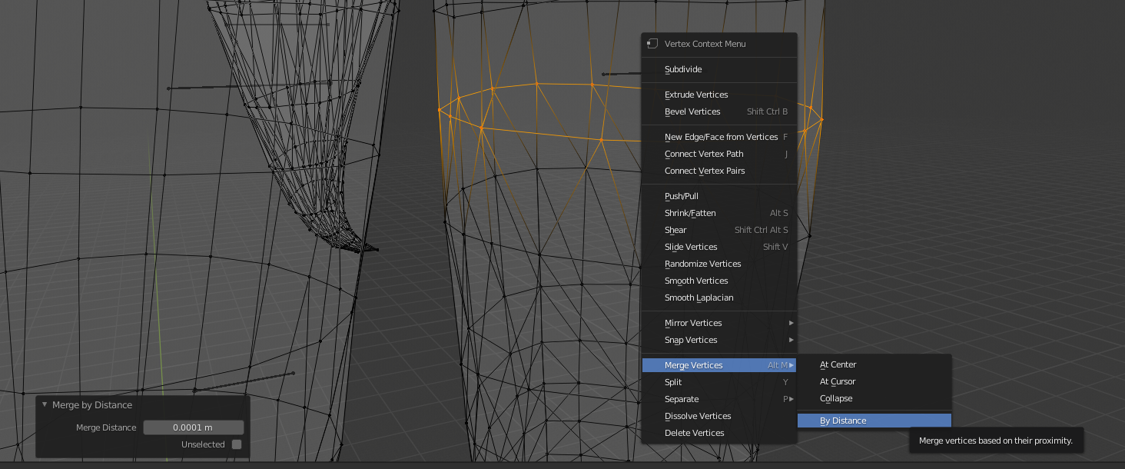Image resolution: width=1125 pixels, height=469 pixels.
Task: Expand the Merge Vertices submenu
Action: [719, 365]
